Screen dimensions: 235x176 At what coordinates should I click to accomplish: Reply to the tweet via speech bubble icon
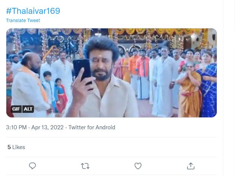click(x=32, y=166)
